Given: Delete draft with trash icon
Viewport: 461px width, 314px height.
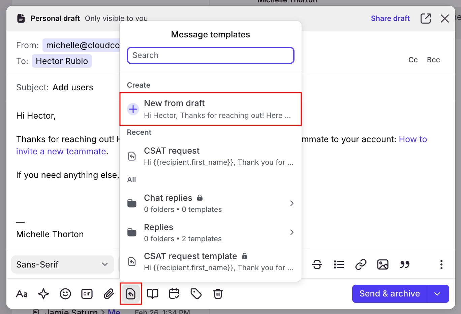Looking at the screenshot, I should (218, 294).
